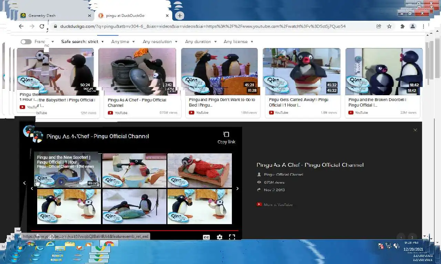Click Pingu - Official Channel uploader text
This screenshot has height=264, width=441.
coord(284,175)
